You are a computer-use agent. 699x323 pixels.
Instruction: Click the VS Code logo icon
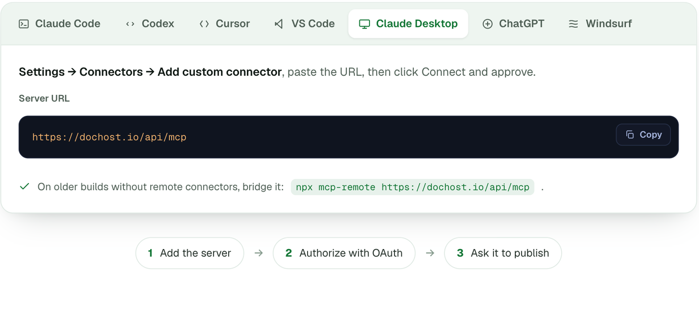coord(279,23)
